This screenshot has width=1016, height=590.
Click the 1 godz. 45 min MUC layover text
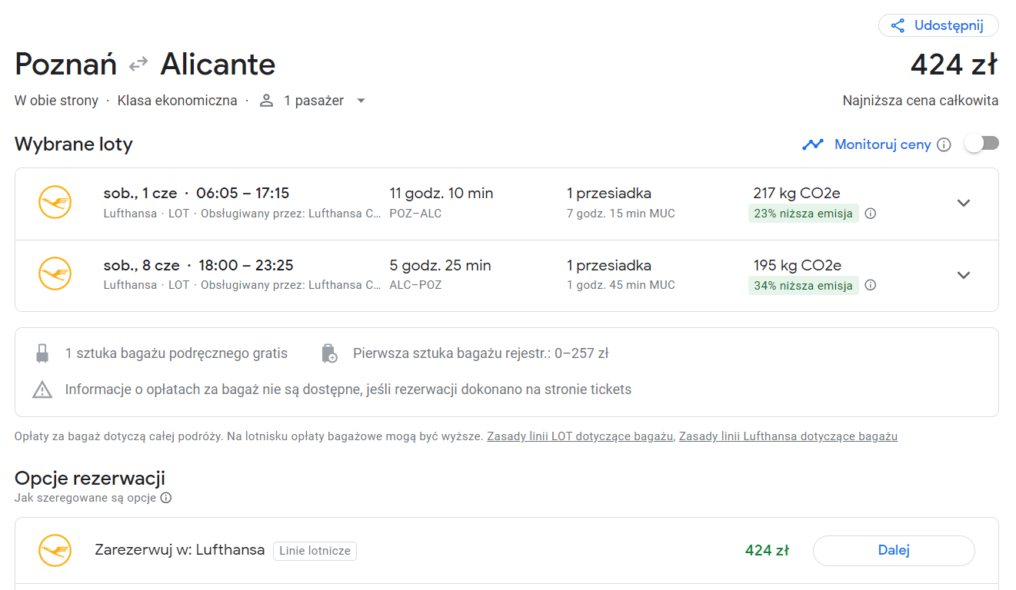pyautogui.click(x=621, y=285)
